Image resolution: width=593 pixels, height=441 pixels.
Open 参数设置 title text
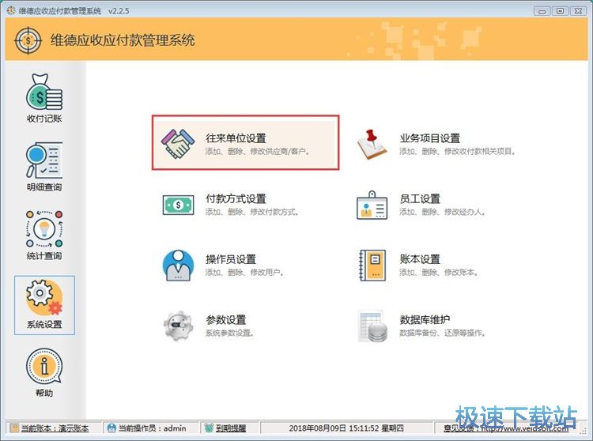click(226, 320)
